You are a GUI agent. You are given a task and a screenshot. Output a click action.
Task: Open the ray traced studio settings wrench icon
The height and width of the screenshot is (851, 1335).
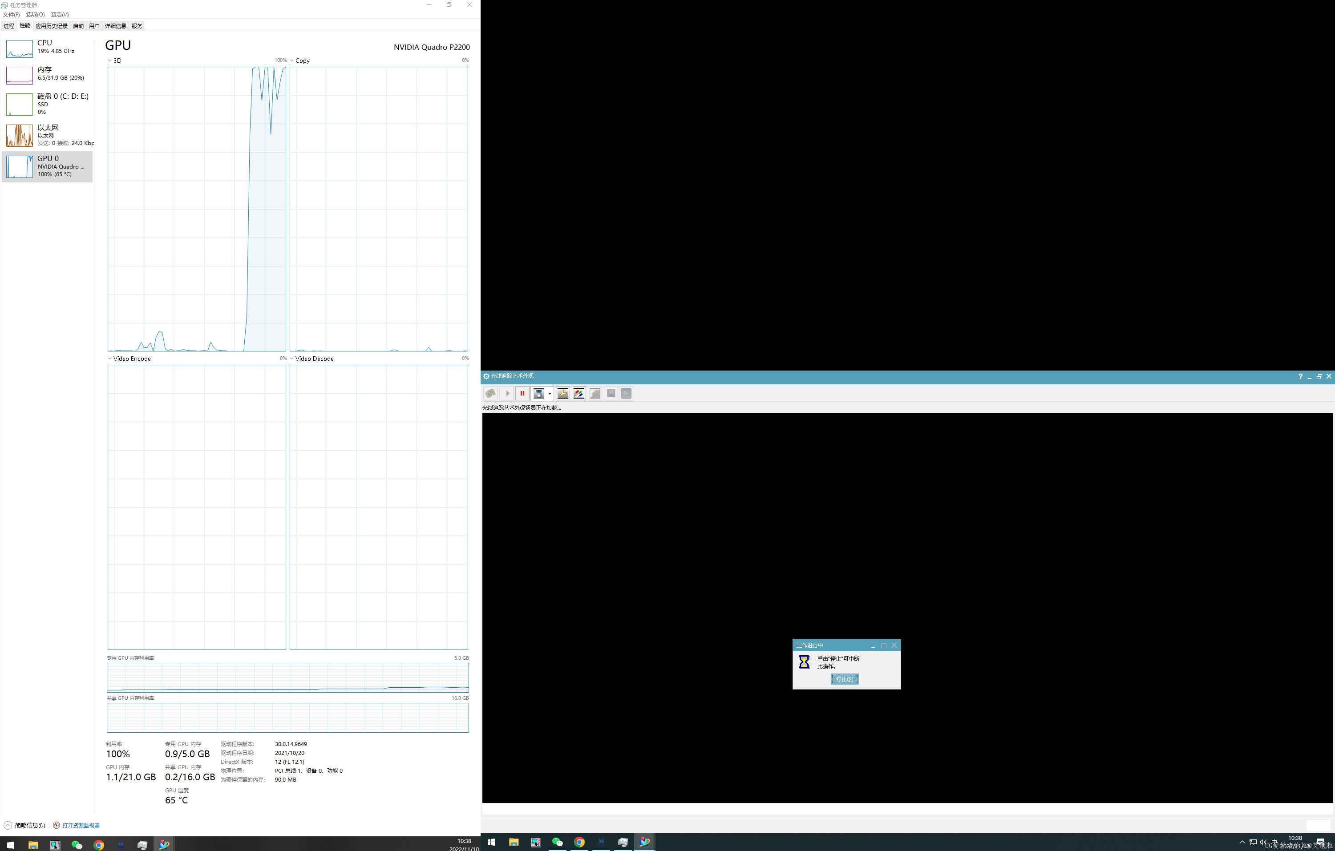(563, 393)
